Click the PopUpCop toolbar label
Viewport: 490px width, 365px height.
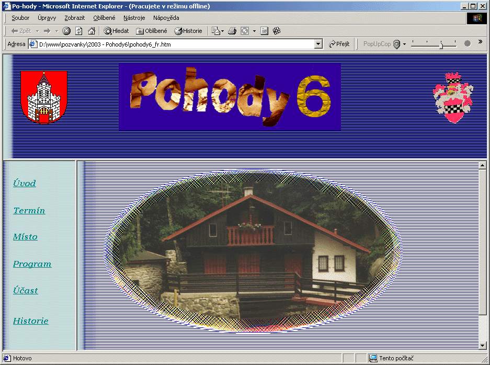pyautogui.click(x=377, y=44)
